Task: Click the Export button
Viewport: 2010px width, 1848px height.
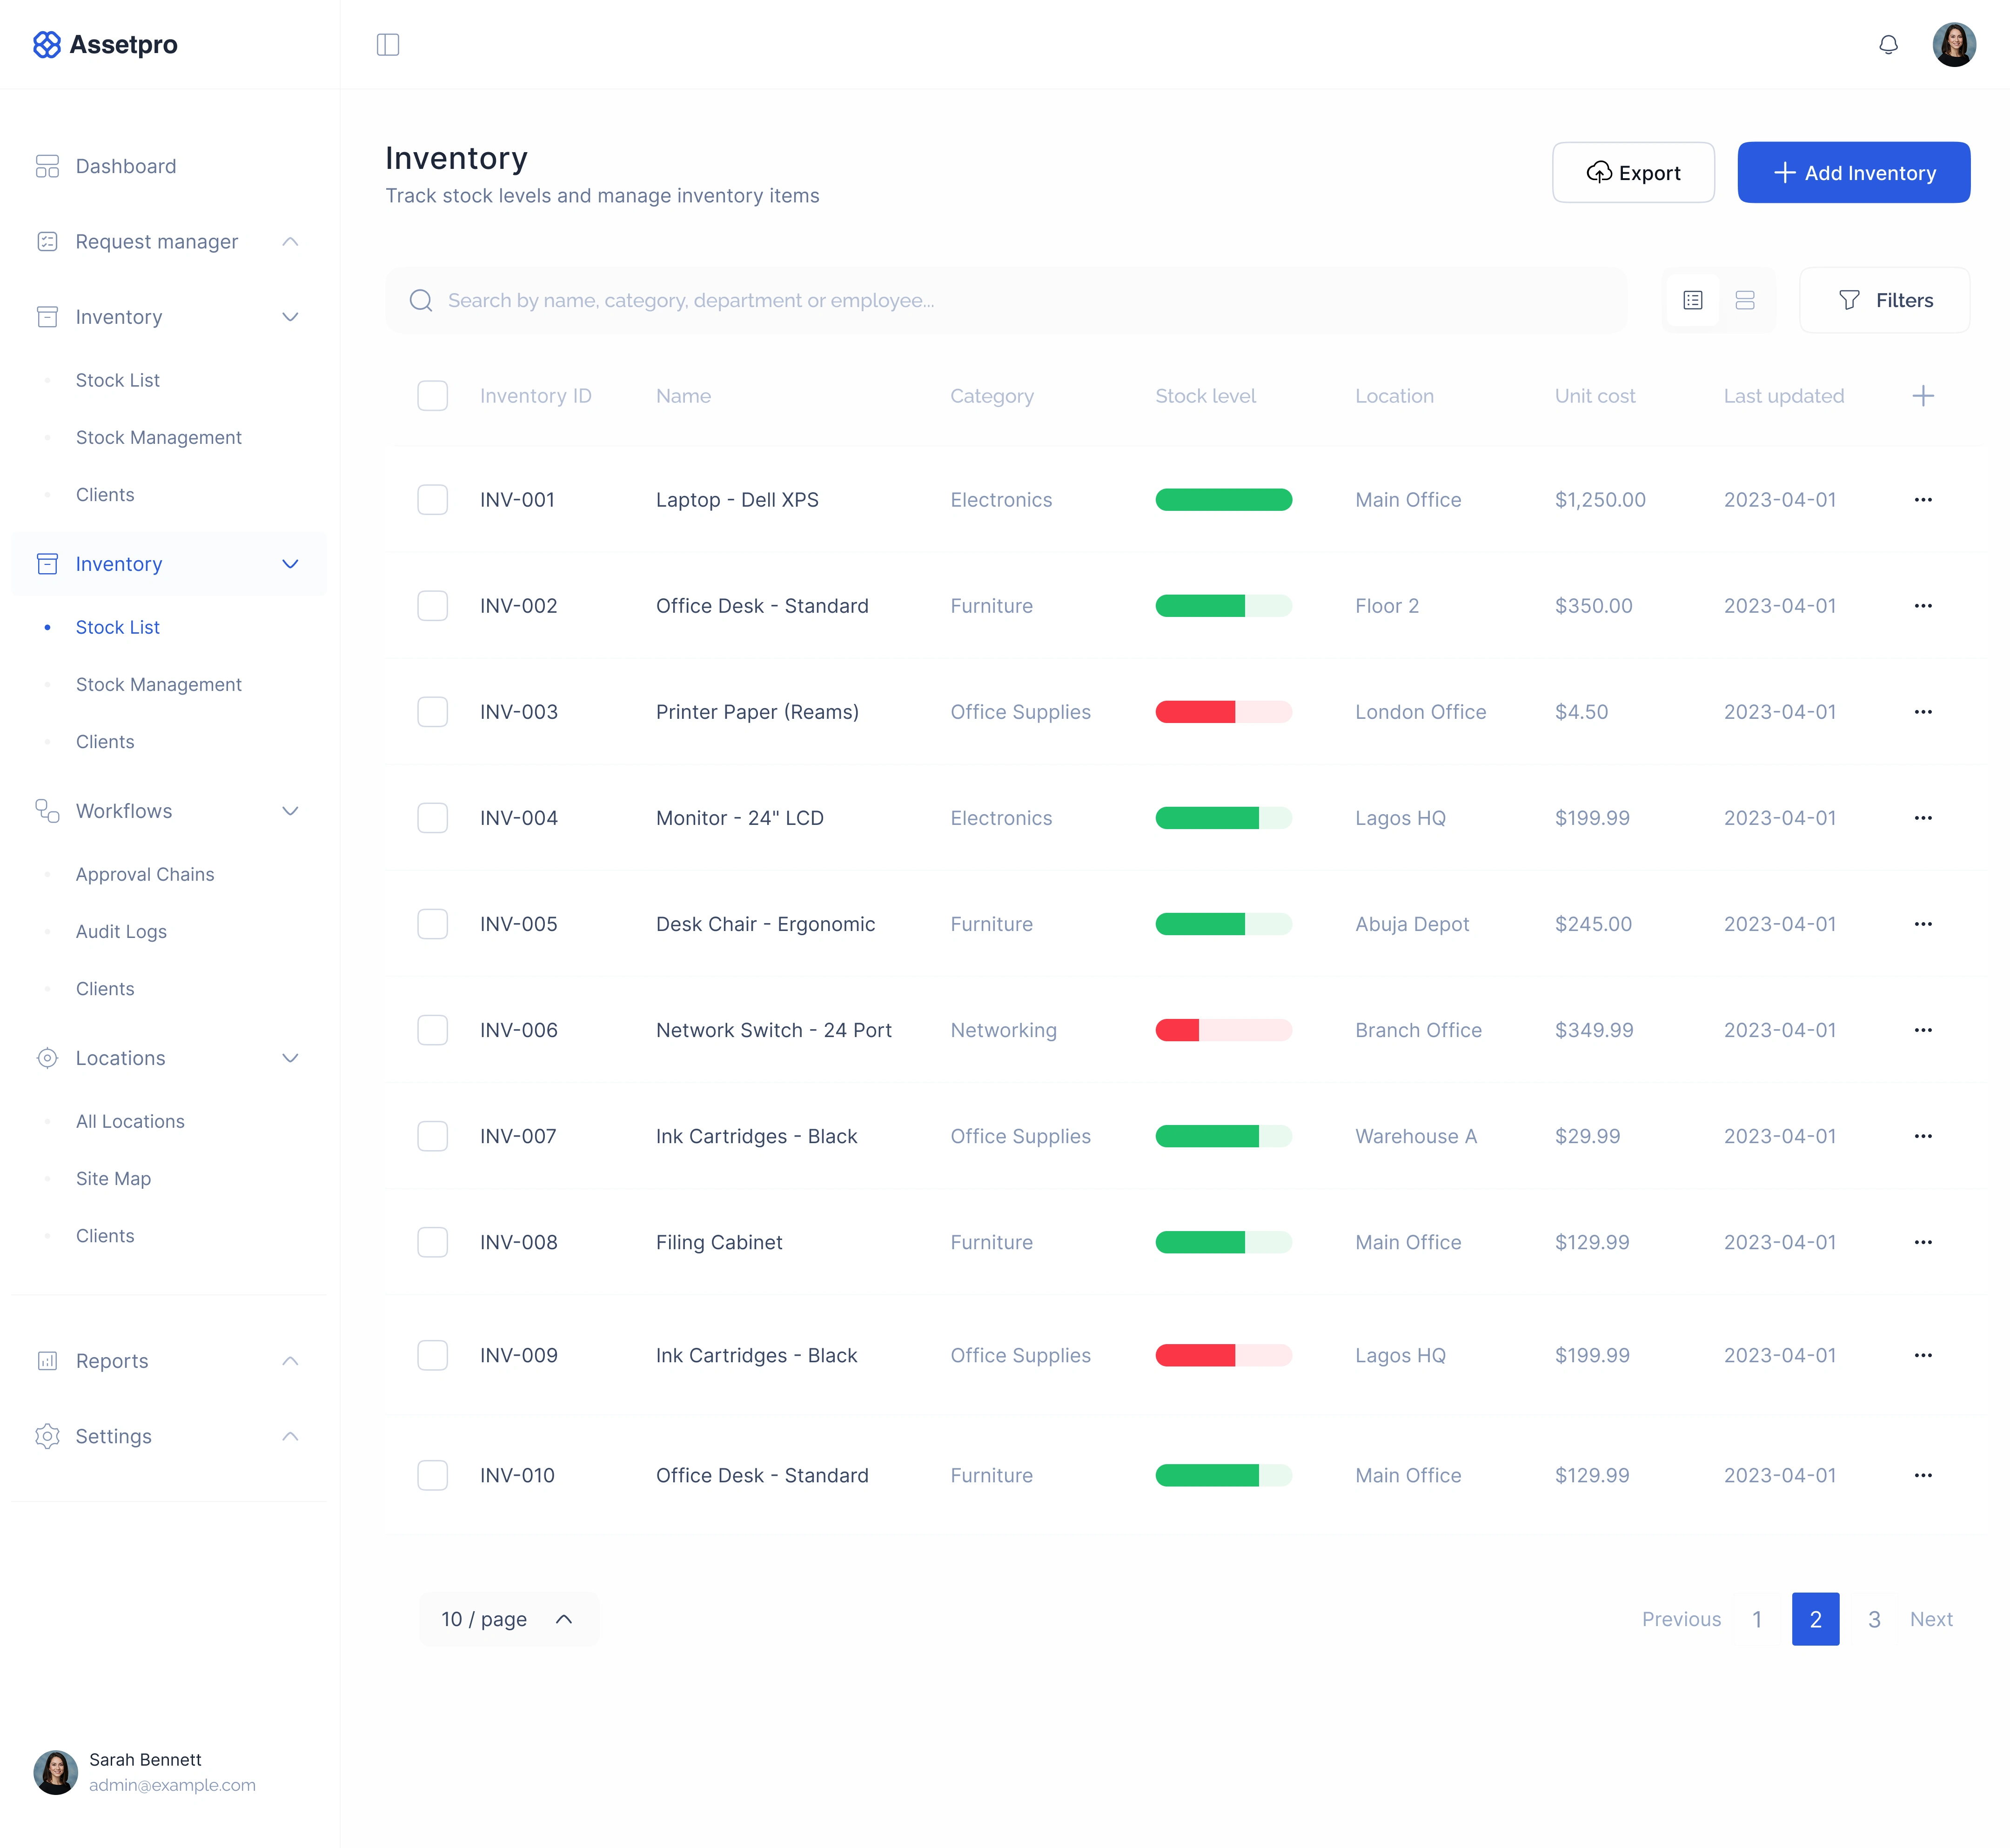Action: [1633, 173]
